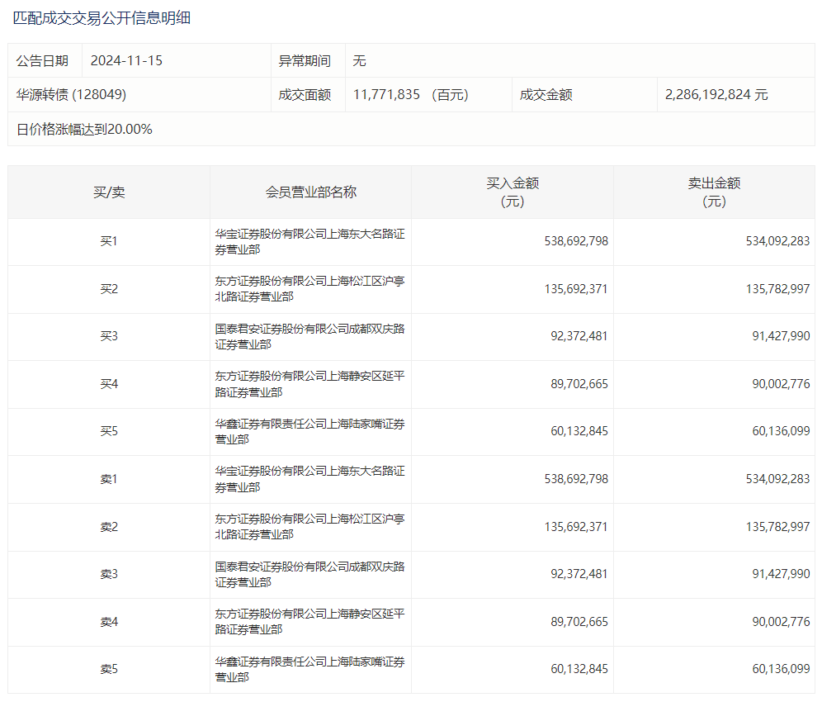Click the page title 匹配成交交易公开信息明细
This screenshot has width=822, height=702.
pyautogui.click(x=102, y=17)
